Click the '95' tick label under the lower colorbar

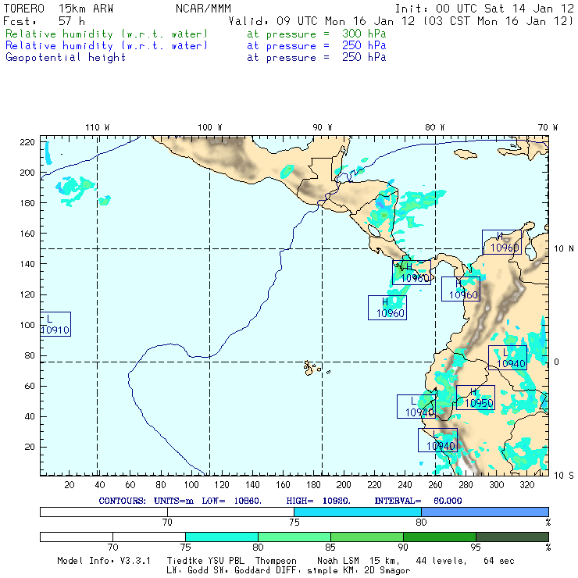[476, 548]
